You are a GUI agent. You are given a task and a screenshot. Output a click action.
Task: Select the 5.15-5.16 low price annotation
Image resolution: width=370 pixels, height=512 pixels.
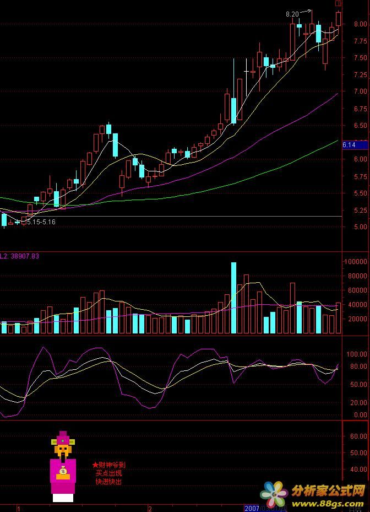click(41, 222)
